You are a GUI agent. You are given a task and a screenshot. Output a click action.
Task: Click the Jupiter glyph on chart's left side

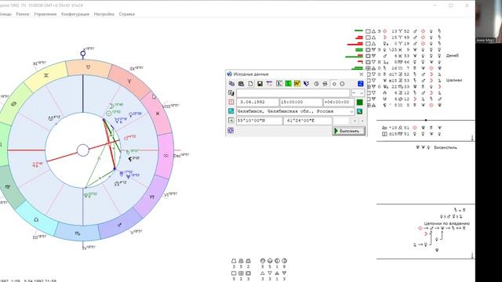35,164
